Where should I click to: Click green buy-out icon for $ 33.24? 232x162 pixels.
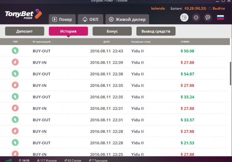15,97
